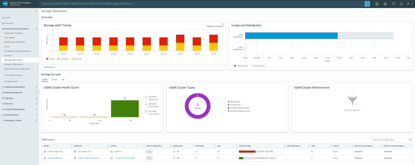Screen dimensions: 415x165
Task: Click the filter text field for vSAN Clusters
Action: 390,140
